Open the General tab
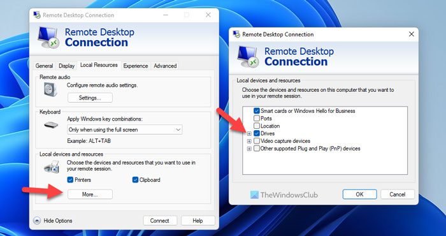The image size is (446, 236). pyautogui.click(x=44, y=66)
